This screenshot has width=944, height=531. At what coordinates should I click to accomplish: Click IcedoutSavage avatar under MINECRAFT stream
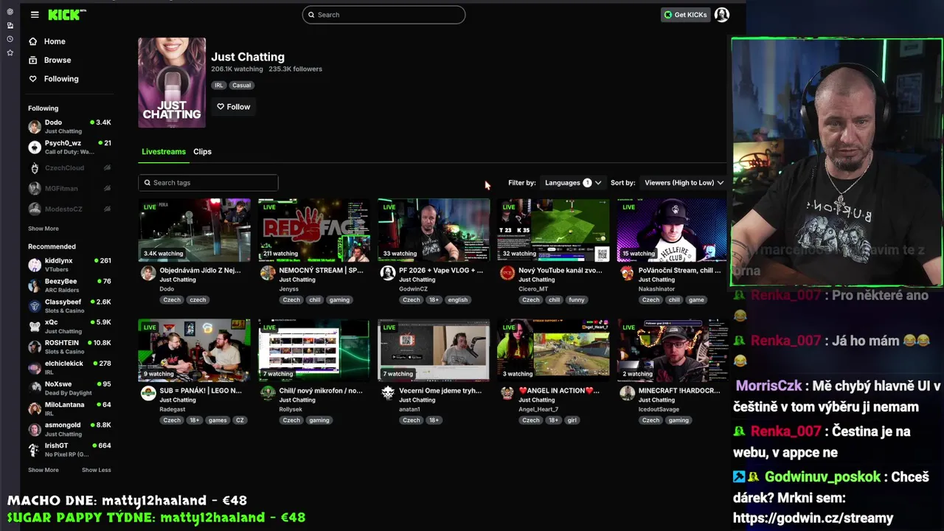[x=627, y=393]
